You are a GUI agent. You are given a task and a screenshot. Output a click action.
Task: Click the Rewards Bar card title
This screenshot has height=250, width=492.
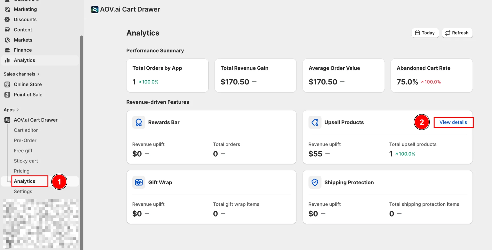[x=164, y=122]
